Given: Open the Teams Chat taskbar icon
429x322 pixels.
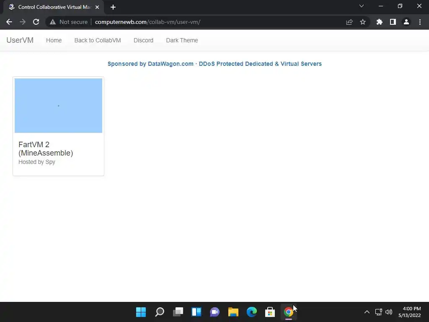Looking at the screenshot, I should [215, 312].
